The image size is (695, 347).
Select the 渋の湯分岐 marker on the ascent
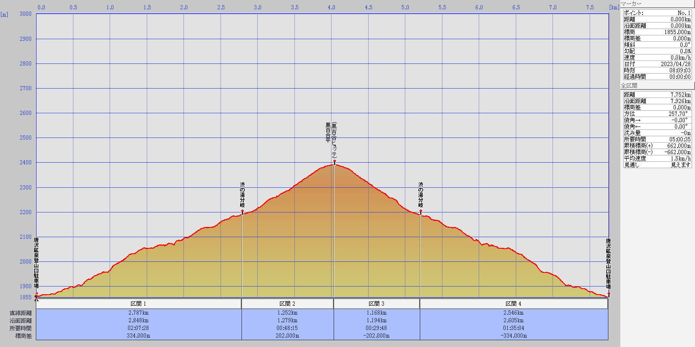[242, 211]
